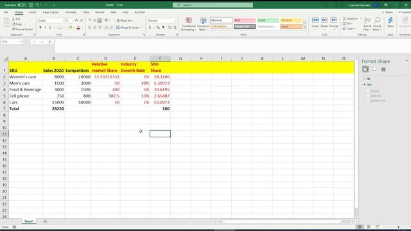
Task: Click the Orientation text angle icon
Action: click(107, 21)
